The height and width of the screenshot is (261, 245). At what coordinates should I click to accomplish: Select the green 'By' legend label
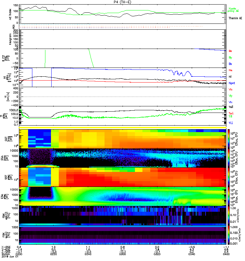point(230,57)
